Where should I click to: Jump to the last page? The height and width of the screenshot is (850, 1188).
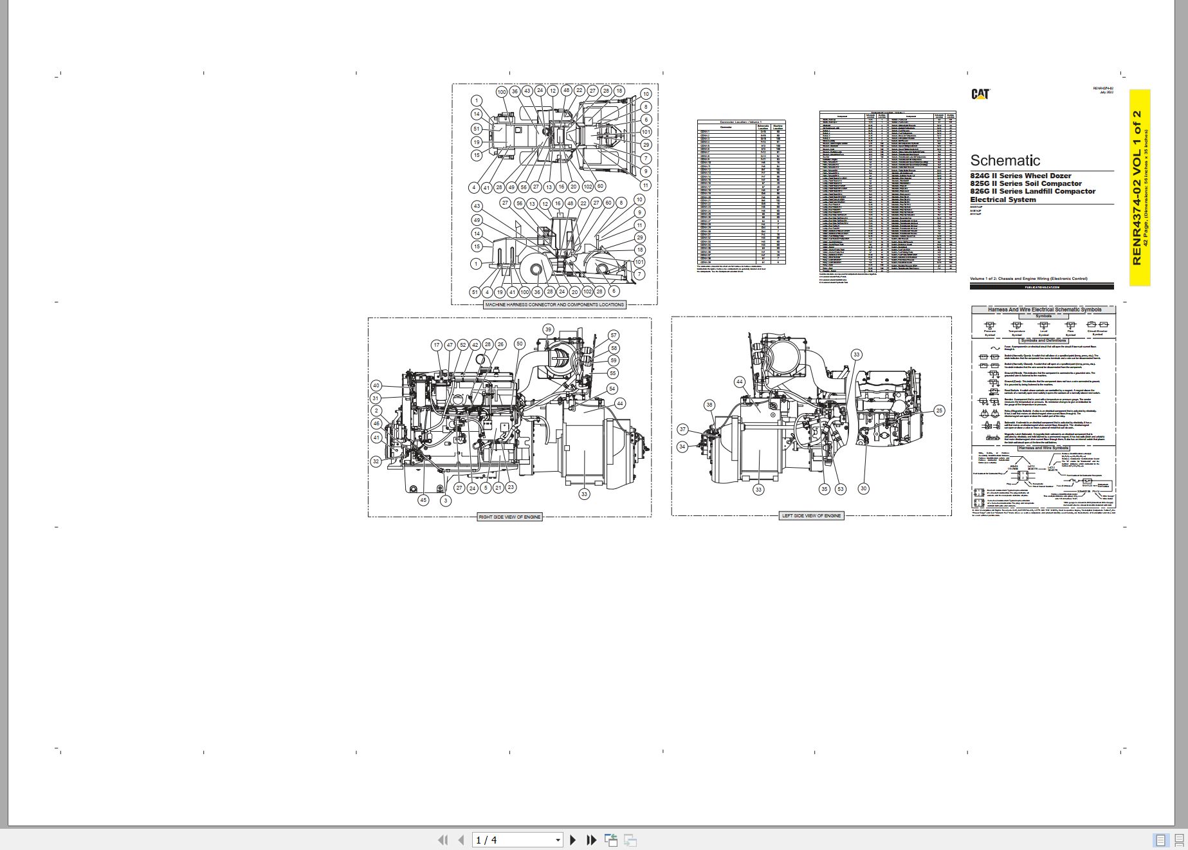[x=592, y=840]
